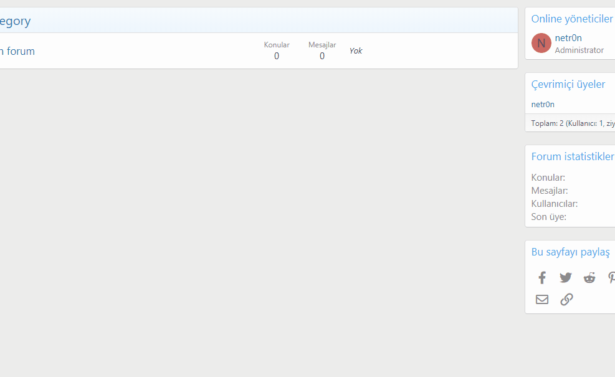Open the forum link in the category list
Image resolution: width=615 pixels, height=377 pixels.
[x=17, y=51]
